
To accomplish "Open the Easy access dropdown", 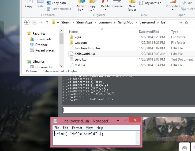I will pyautogui.click(x=150, y=3).
